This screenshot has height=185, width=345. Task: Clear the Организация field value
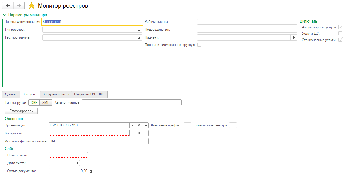[x=139, y=125]
